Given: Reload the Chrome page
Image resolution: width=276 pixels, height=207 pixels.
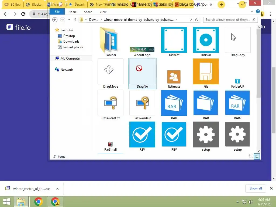Looking at the screenshot, I should coord(23,14).
